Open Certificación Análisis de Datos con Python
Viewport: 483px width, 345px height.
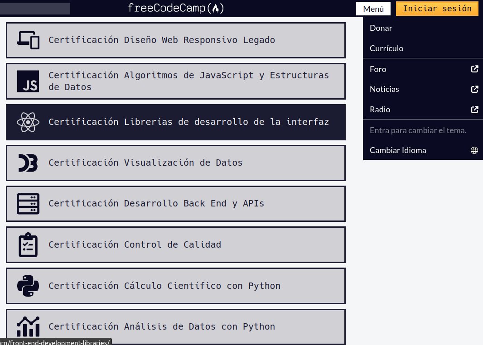pyautogui.click(x=176, y=326)
